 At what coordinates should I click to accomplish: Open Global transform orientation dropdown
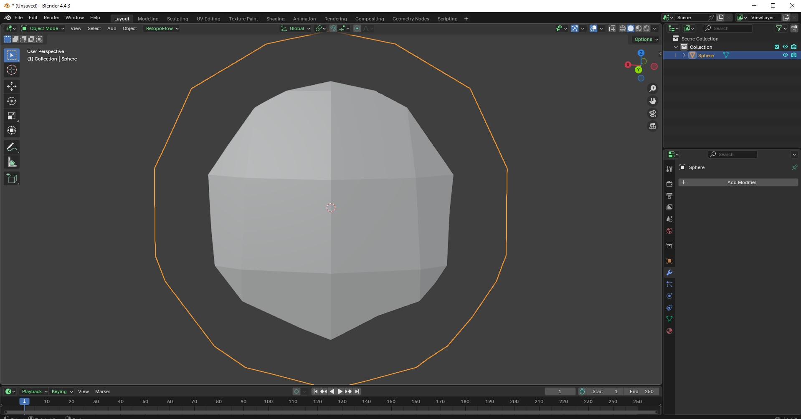(296, 28)
